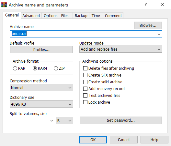This screenshot has width=171, height=146.
Task: Expand the Update mode combo box
Action: click(x=121, y=49)
